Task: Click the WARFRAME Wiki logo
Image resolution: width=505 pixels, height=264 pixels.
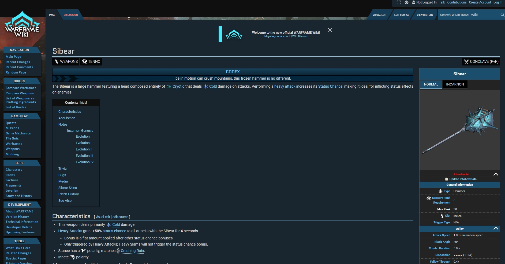Action: point(22,25)
